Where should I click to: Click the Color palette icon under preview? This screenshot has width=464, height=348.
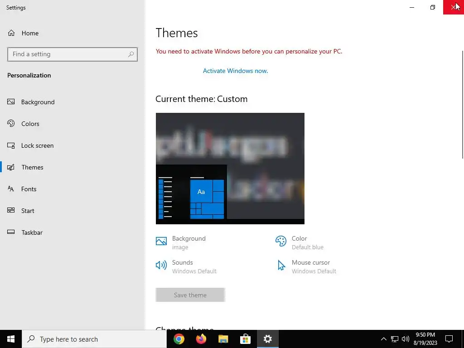coord(281,241)
